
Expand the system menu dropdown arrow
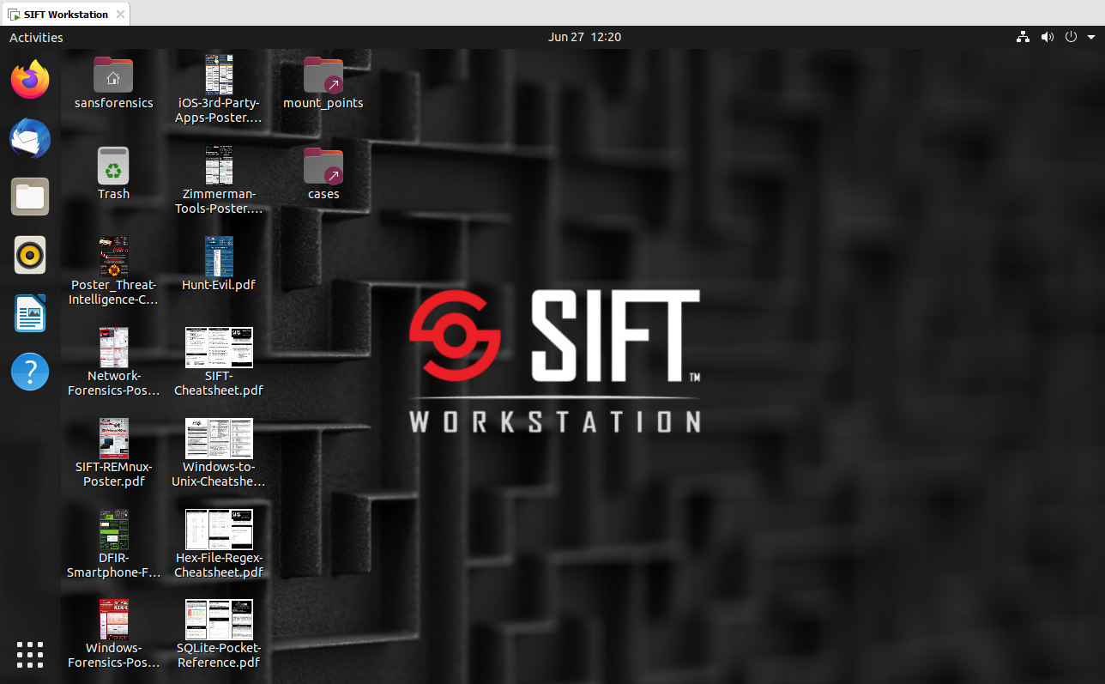(1091, 37)
